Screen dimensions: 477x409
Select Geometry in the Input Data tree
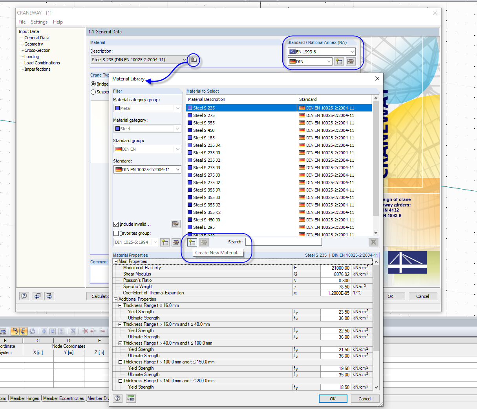[34, 44]
